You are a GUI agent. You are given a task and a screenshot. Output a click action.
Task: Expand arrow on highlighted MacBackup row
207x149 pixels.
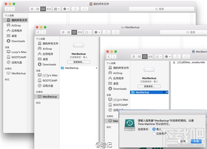[167, 92]
